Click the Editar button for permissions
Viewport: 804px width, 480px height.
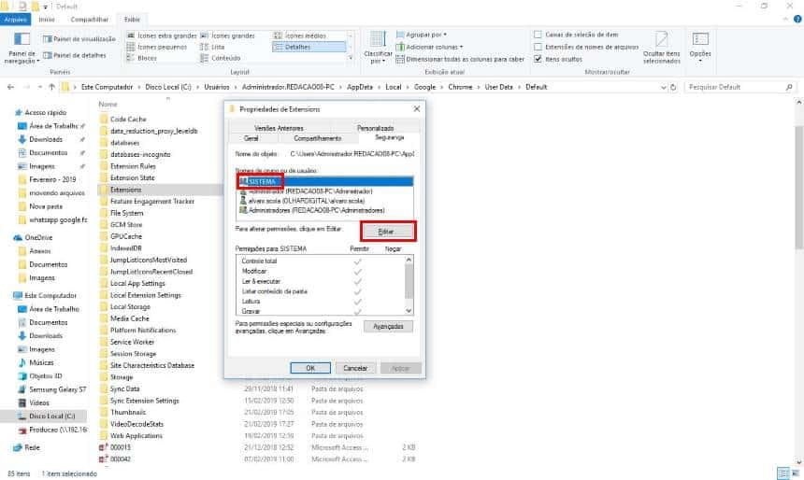click(386, 232)
